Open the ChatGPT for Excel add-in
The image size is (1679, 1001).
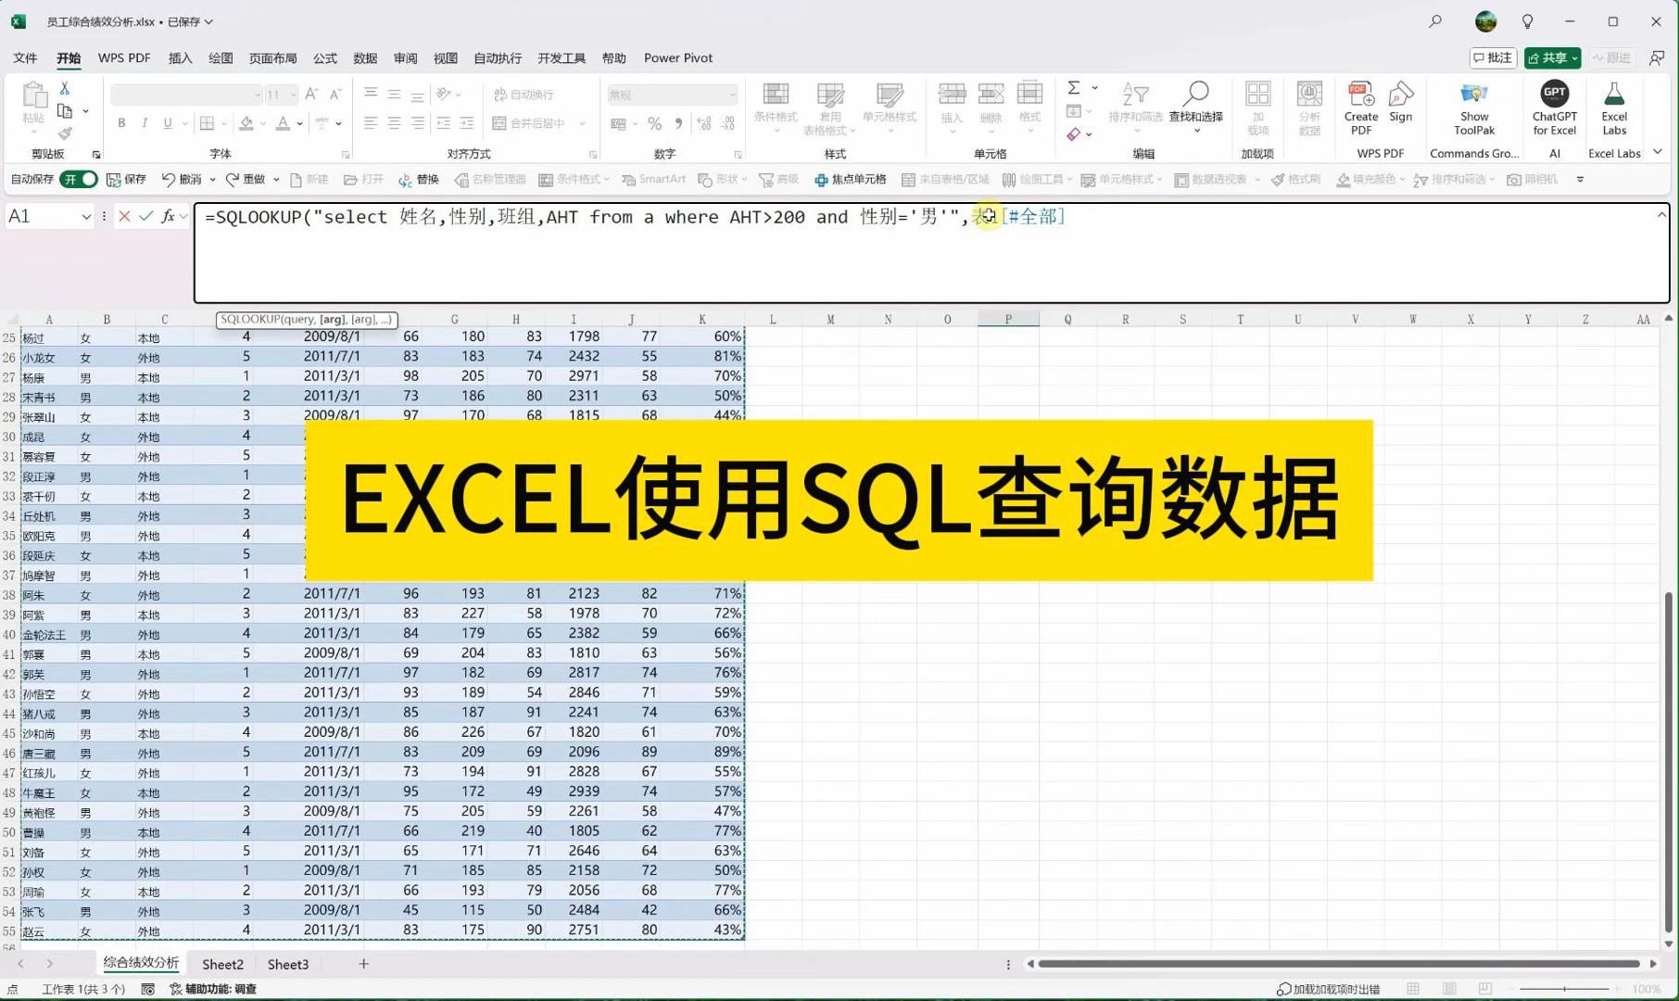click(x=1554, y=104)
